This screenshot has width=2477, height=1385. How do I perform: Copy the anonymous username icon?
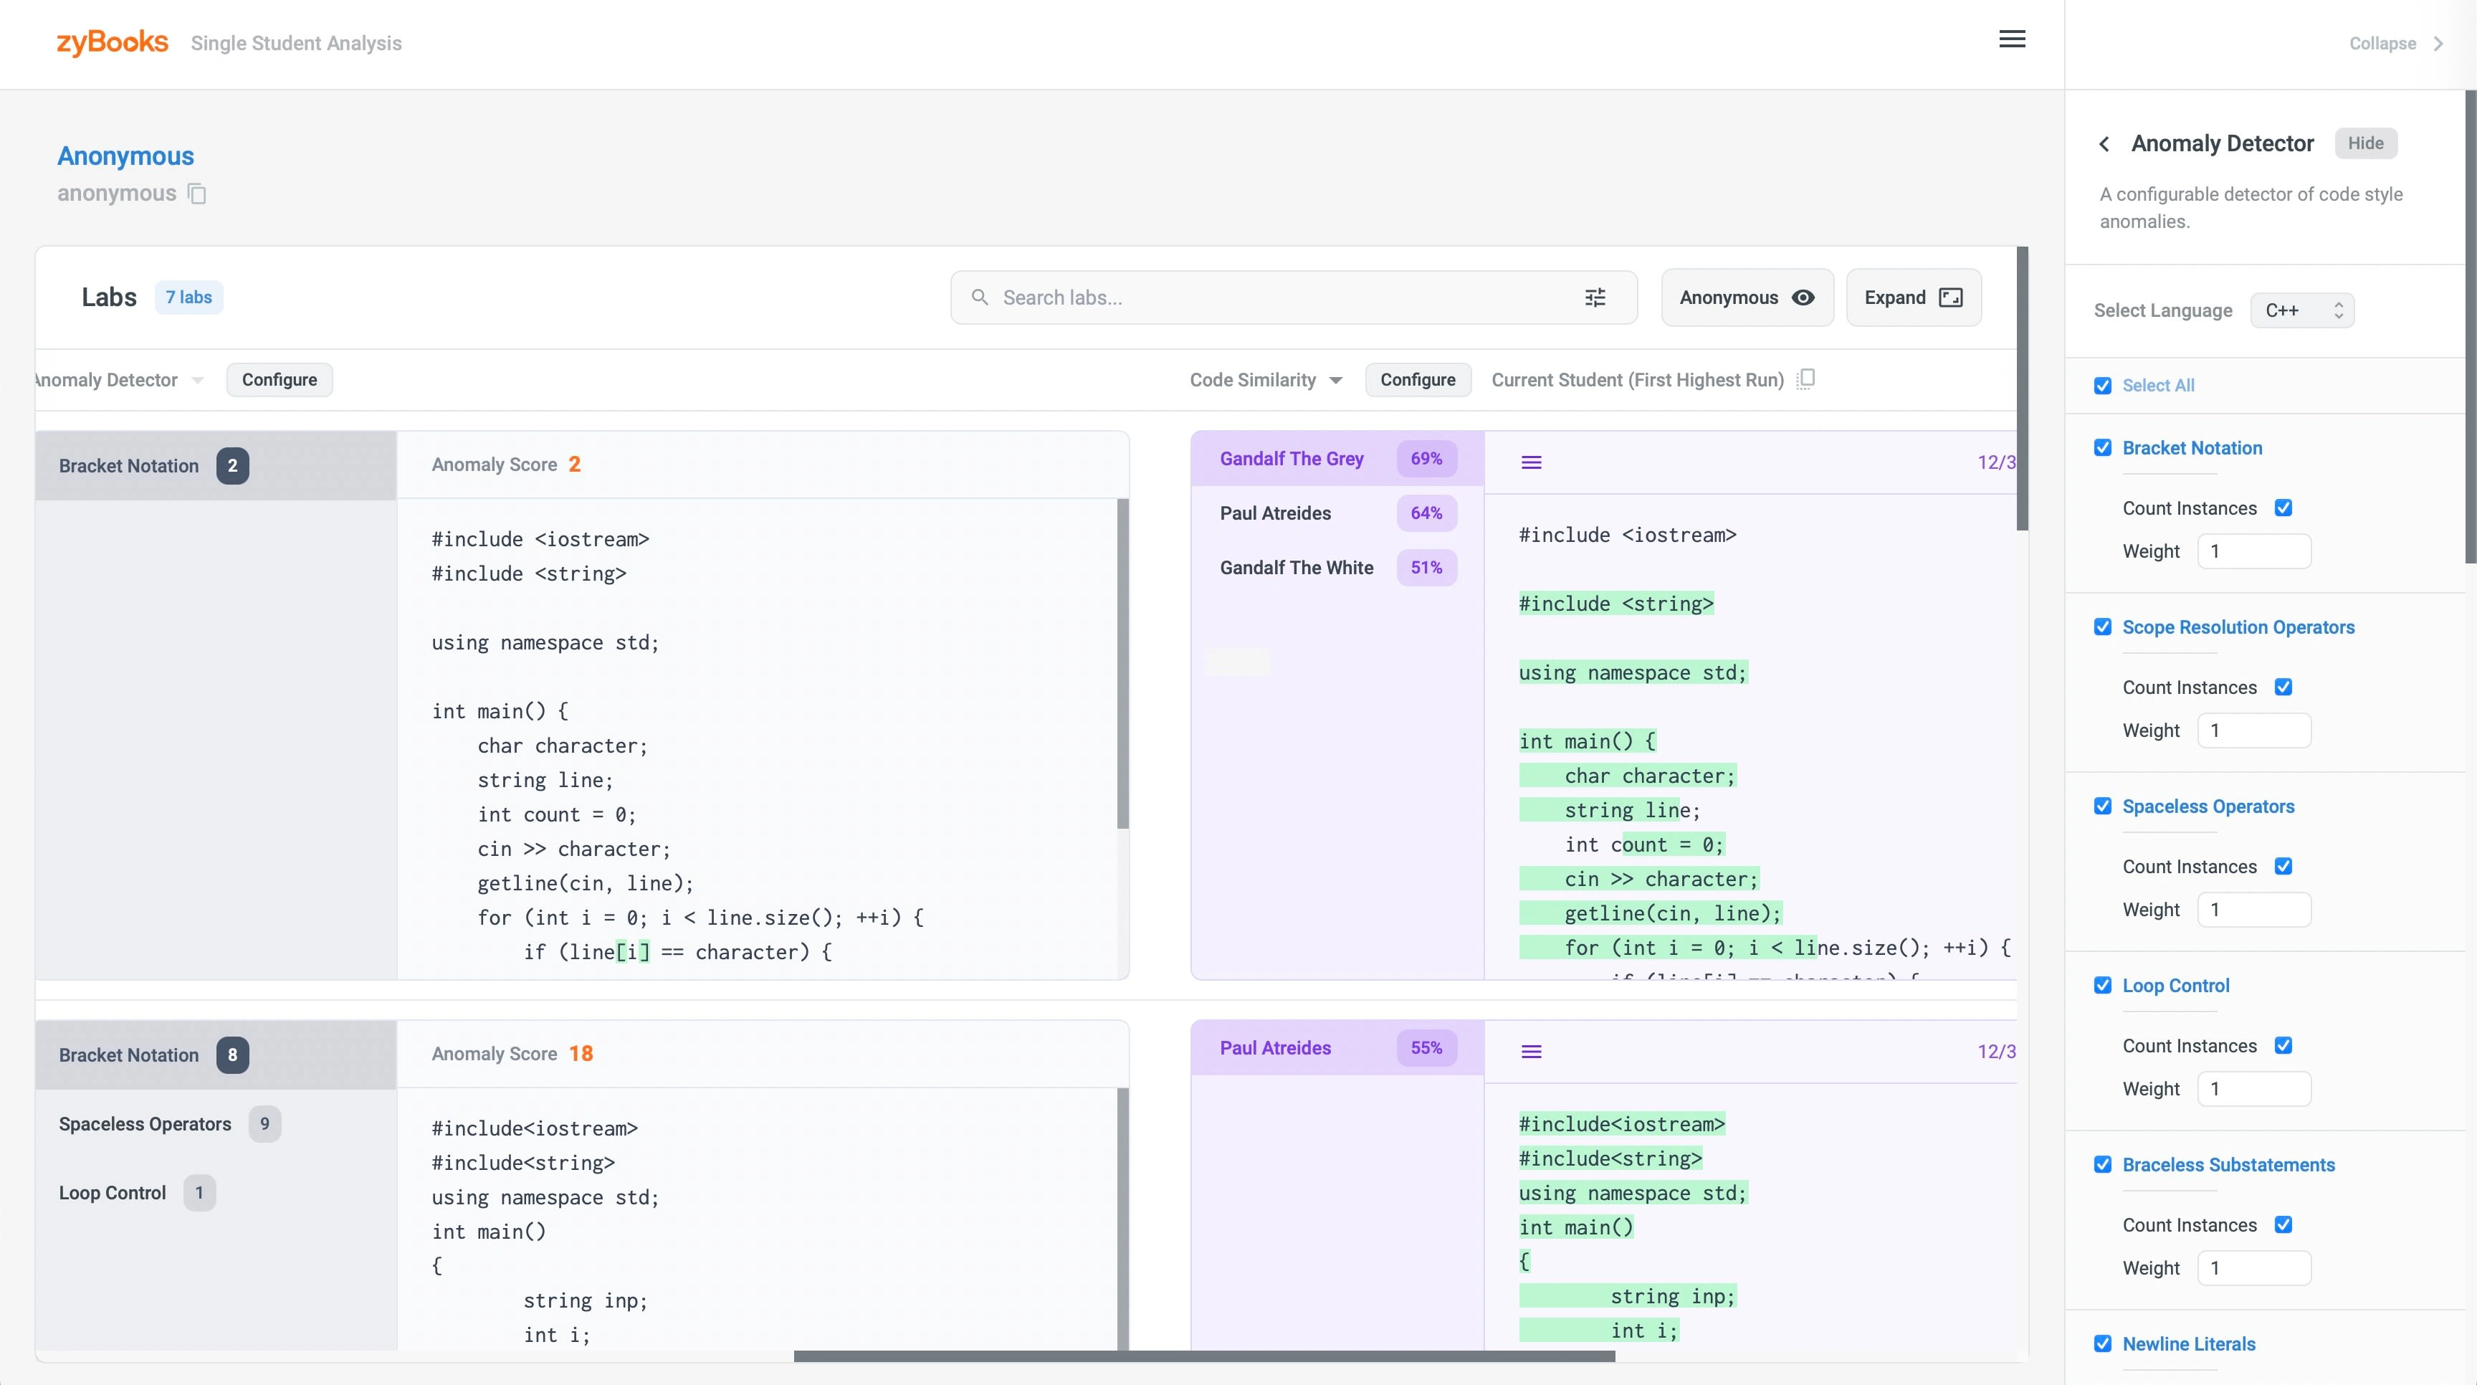coord(197,194)
